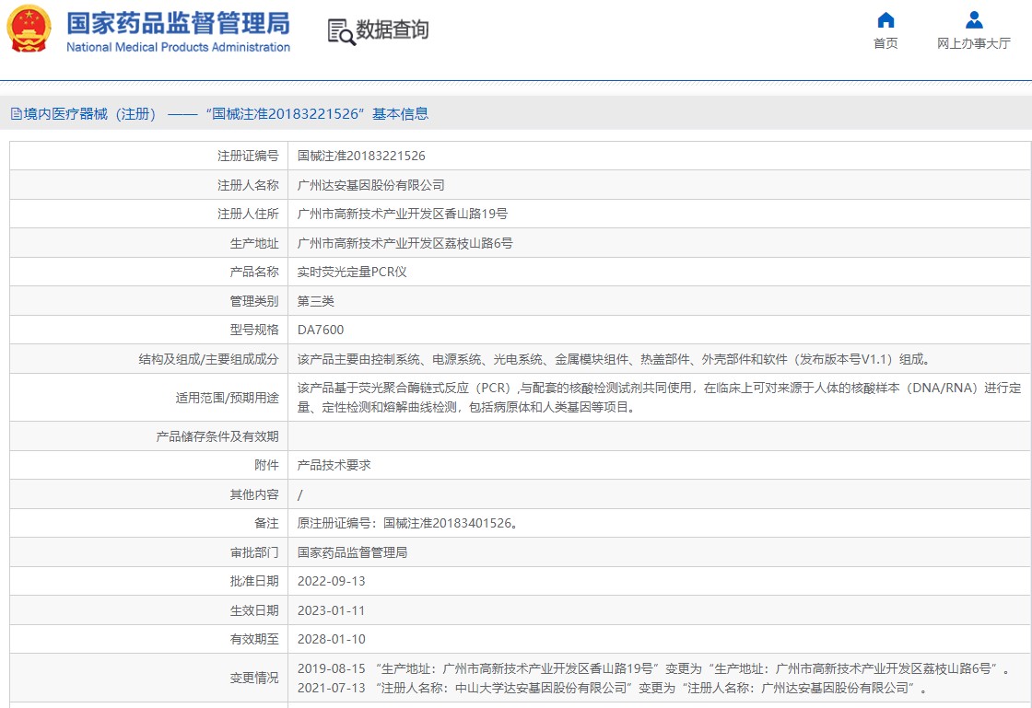1032x708 pixels.
Task: Click the 注册人住所 field label
Action: click(x=248, y=214)
